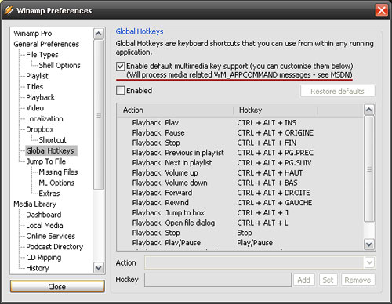Sort hotkey list by Action column header
Image resolution: width=392 pixels, height=304 pixels.
175,110
